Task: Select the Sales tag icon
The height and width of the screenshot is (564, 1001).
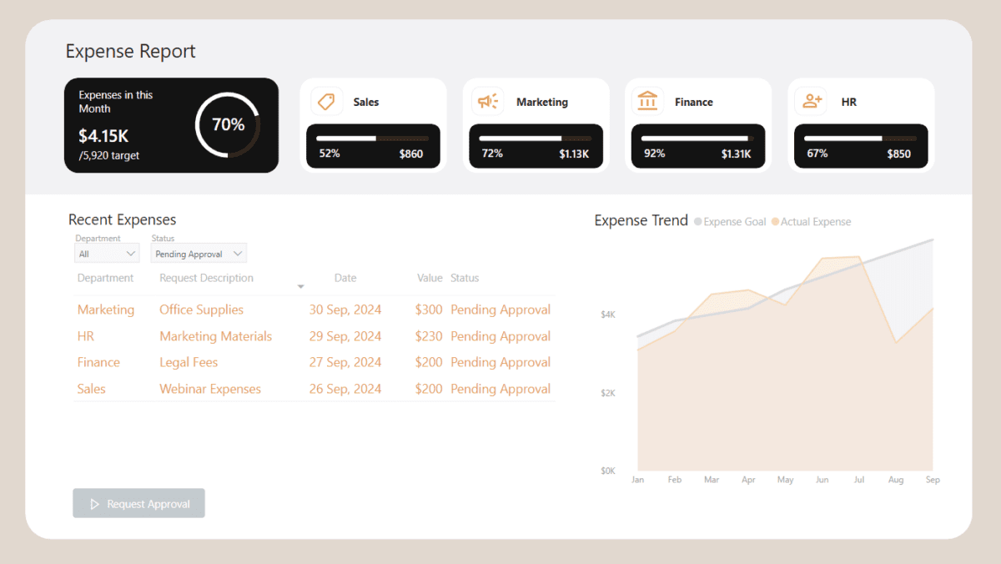Action: click(x=326, y=101)
